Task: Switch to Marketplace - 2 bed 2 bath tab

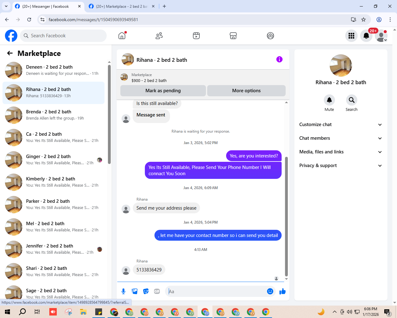Action: 122,6
